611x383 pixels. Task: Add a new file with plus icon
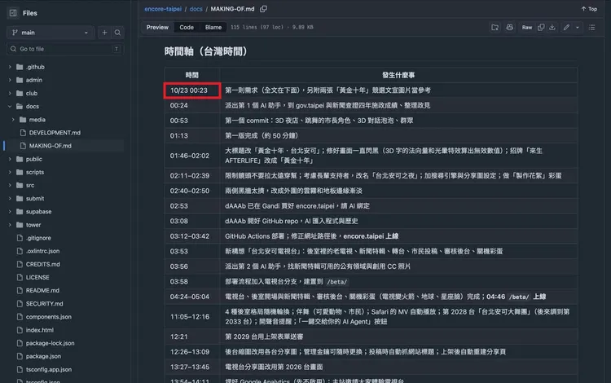pos(104,33)
